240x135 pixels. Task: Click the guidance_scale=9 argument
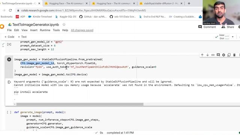click(144, 67)
